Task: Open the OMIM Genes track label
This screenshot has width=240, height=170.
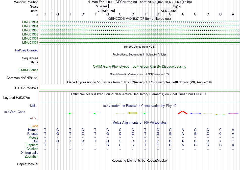Action: pos(29,70)
